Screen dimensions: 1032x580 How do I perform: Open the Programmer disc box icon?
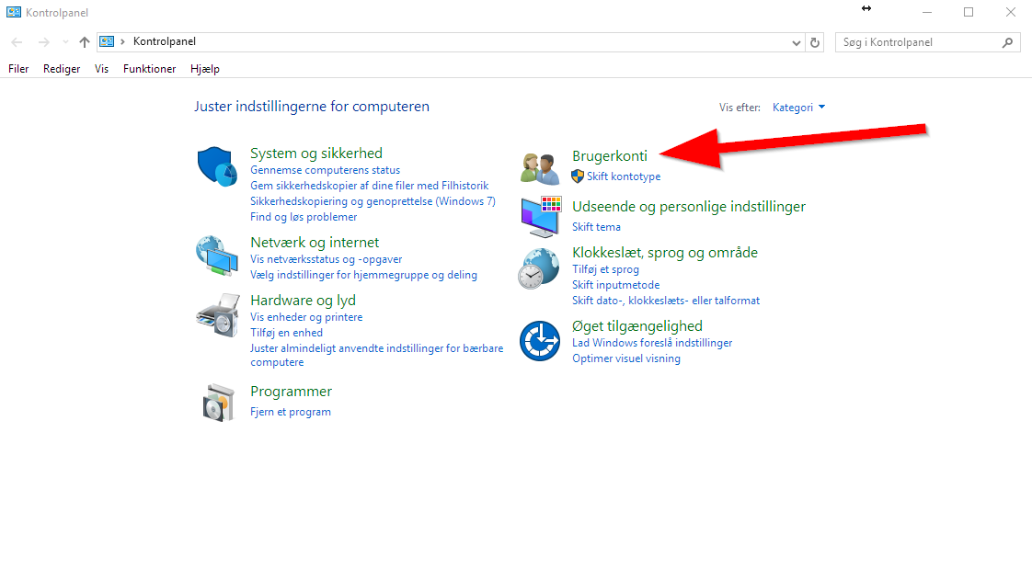tap(217, 402)
